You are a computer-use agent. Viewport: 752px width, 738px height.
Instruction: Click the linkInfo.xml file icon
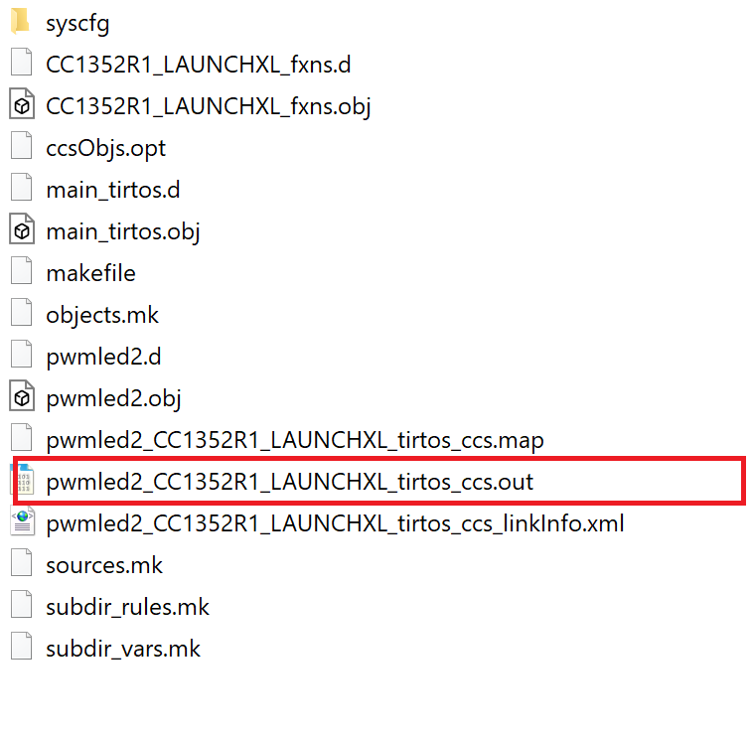pyautogui.click(x=21, y=522)
